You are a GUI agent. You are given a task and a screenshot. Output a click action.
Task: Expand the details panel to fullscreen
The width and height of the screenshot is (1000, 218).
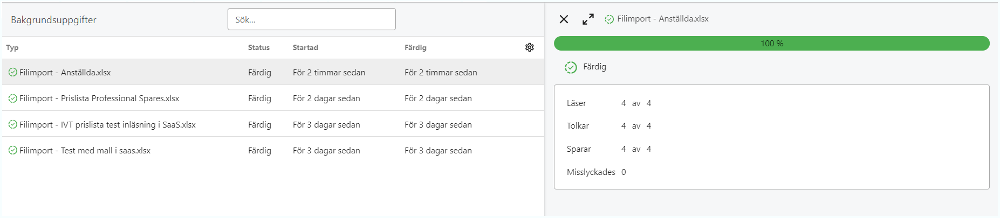[x=588, y=19]
